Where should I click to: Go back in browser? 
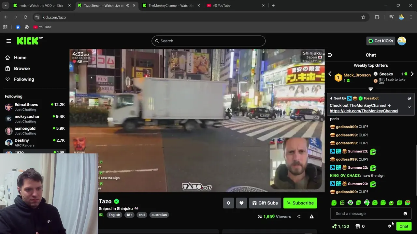click(x=6, y=17)
